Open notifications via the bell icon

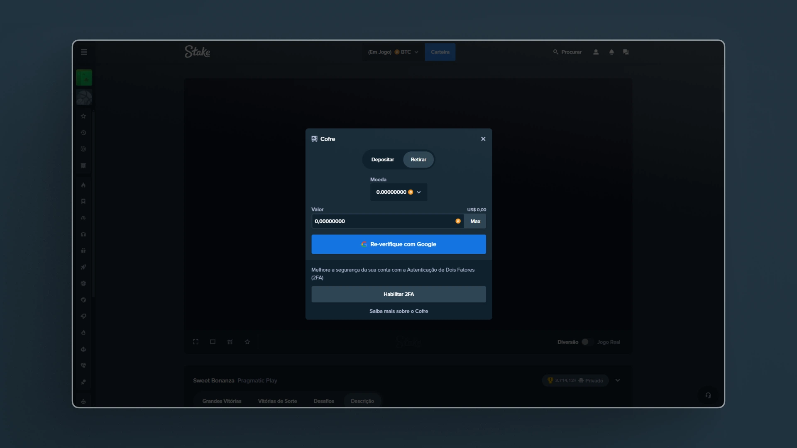tap(611, 52)
